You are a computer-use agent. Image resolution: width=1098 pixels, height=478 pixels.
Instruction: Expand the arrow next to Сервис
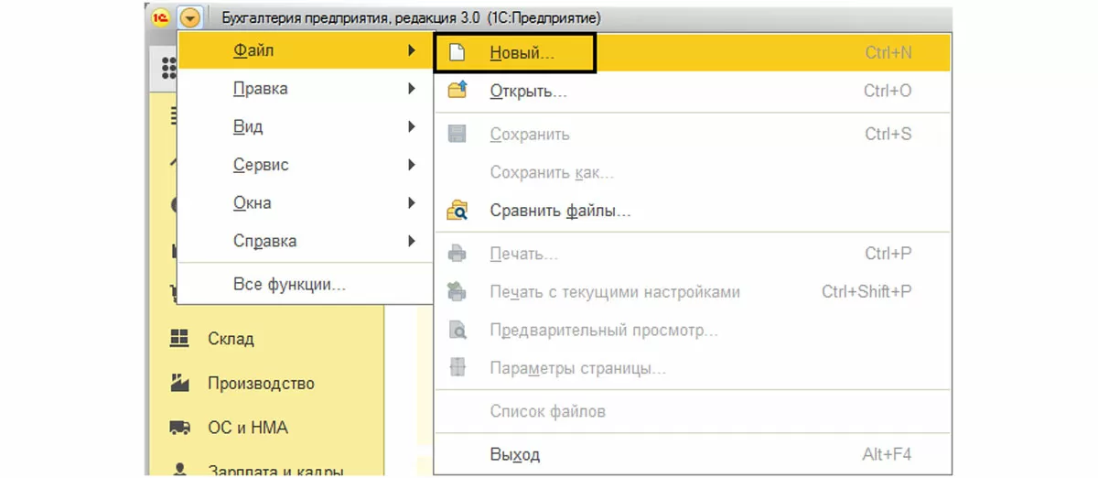tap(412, 165)
